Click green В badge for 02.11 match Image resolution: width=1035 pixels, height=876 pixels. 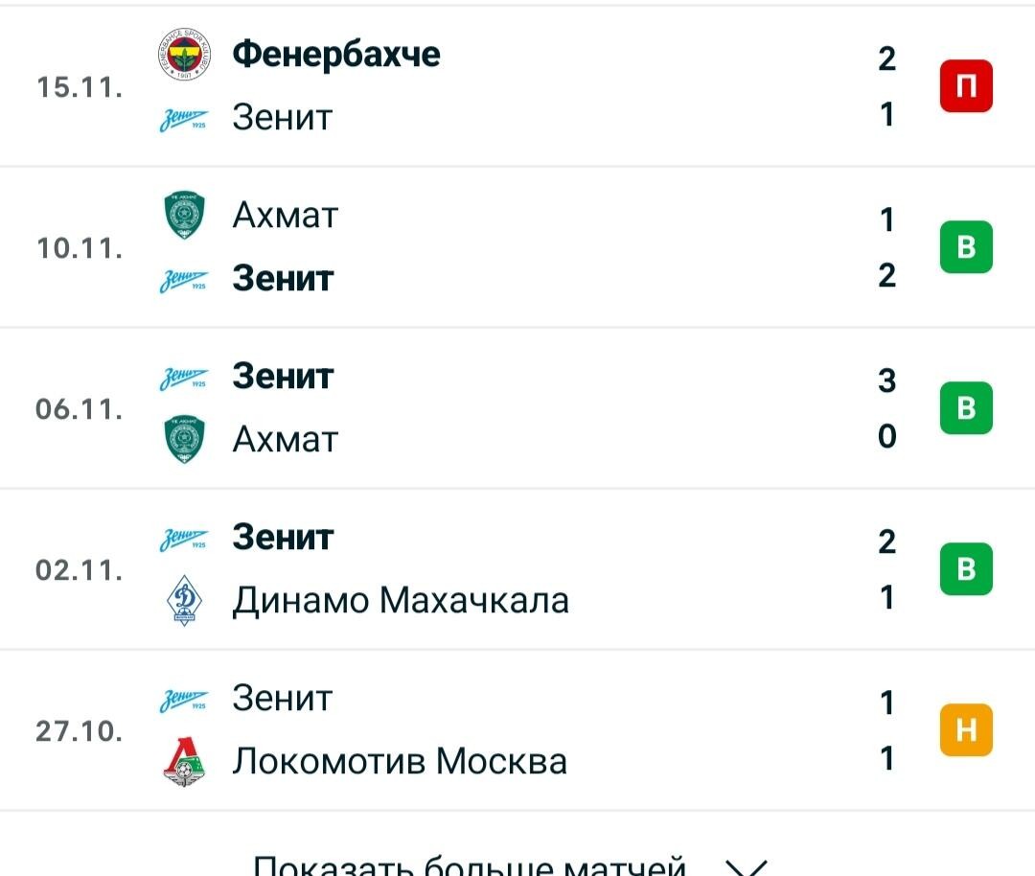[966, 569]
